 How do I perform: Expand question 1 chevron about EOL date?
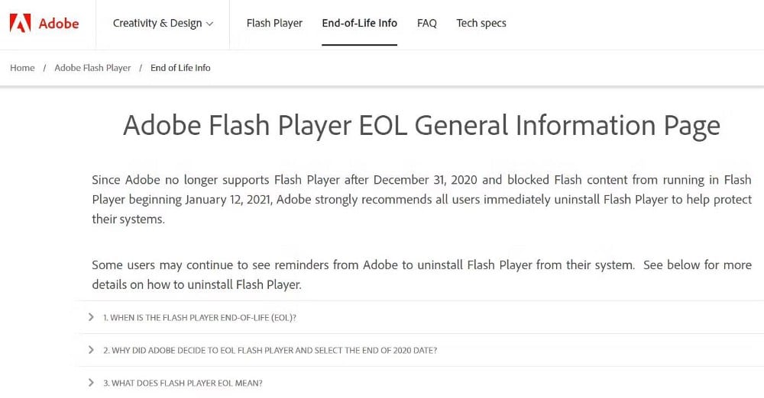91,317
